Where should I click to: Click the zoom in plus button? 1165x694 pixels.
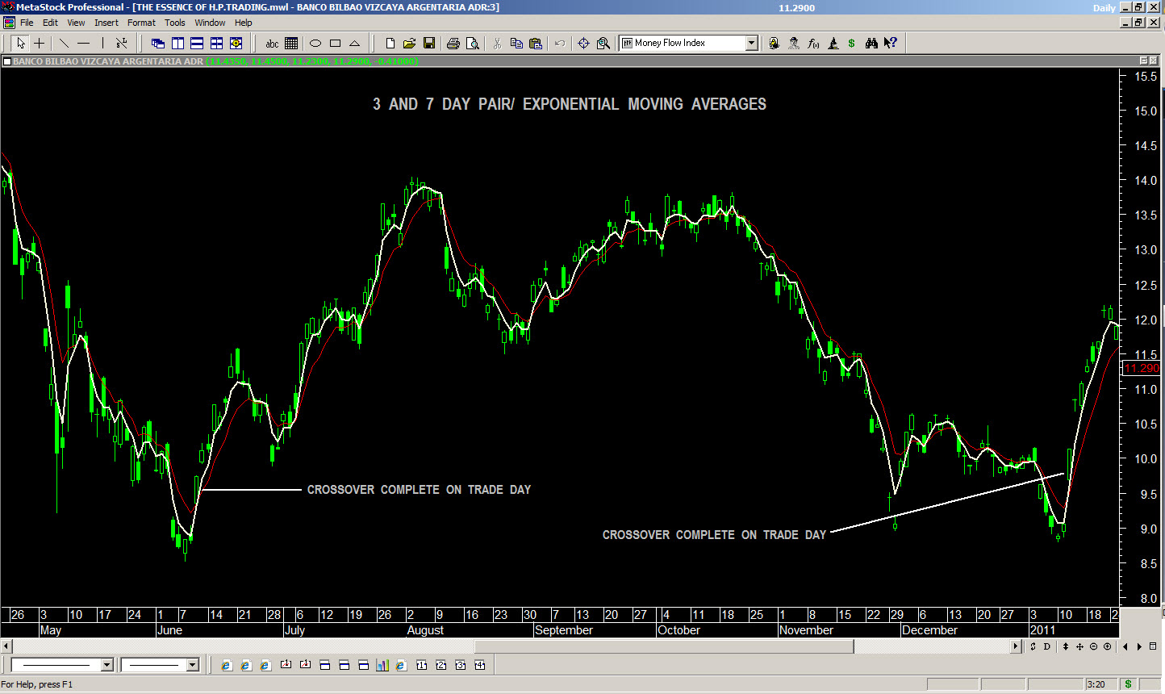[1107, 646]
